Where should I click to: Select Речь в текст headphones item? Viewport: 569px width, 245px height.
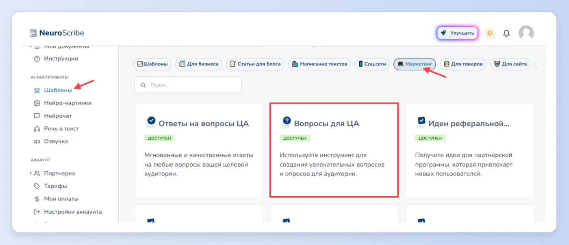pyautogui.click(x=56, y=128)
